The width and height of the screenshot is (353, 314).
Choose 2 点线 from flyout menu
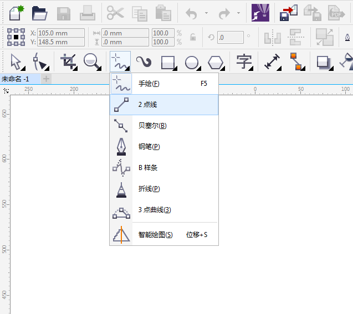pyautogui.click(x=164, y=105)
